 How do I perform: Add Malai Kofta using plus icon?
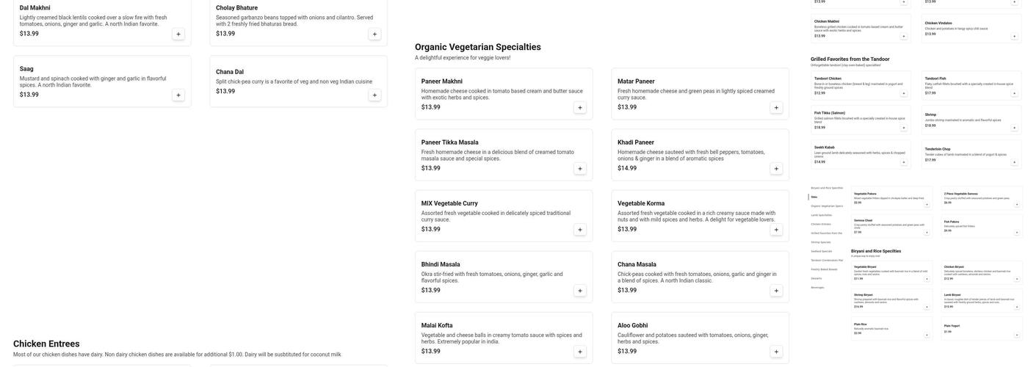580,352
